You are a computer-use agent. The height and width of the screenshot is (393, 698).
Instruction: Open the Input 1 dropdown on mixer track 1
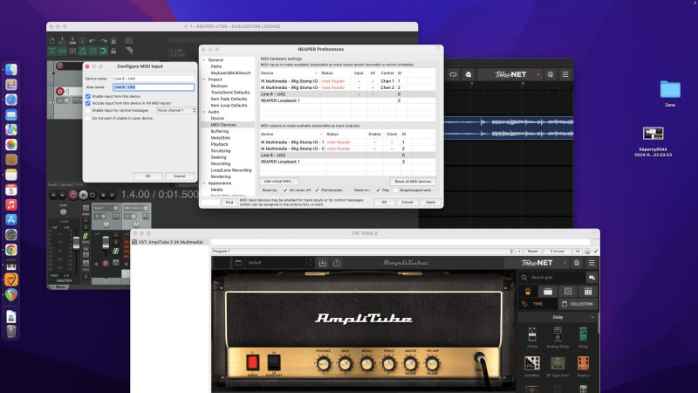pos(106,208)
